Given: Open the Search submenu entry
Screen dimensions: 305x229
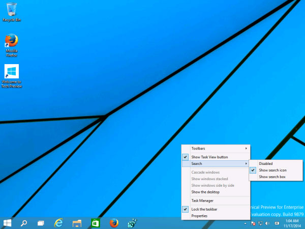Looking at the screenshot, I should pyautogui.click(x=216, y=163).
